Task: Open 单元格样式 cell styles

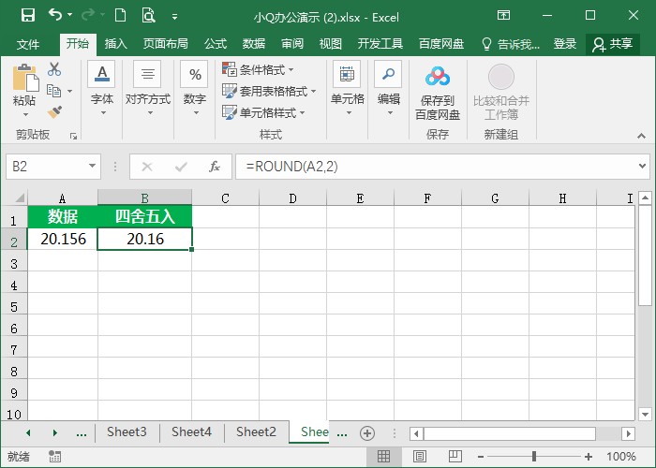Action: click(263, 112)
